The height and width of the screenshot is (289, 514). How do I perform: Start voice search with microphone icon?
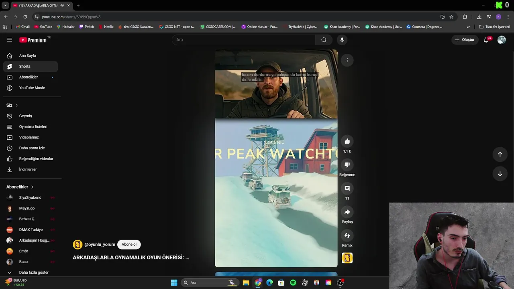click(x=342, y=40)
